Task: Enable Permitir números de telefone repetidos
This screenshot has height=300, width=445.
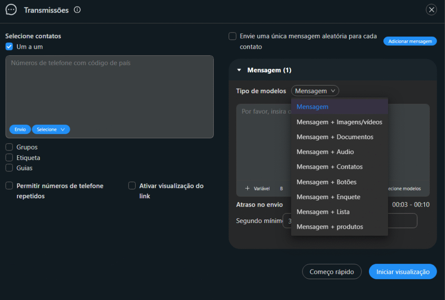Action: tap(9, 186)
